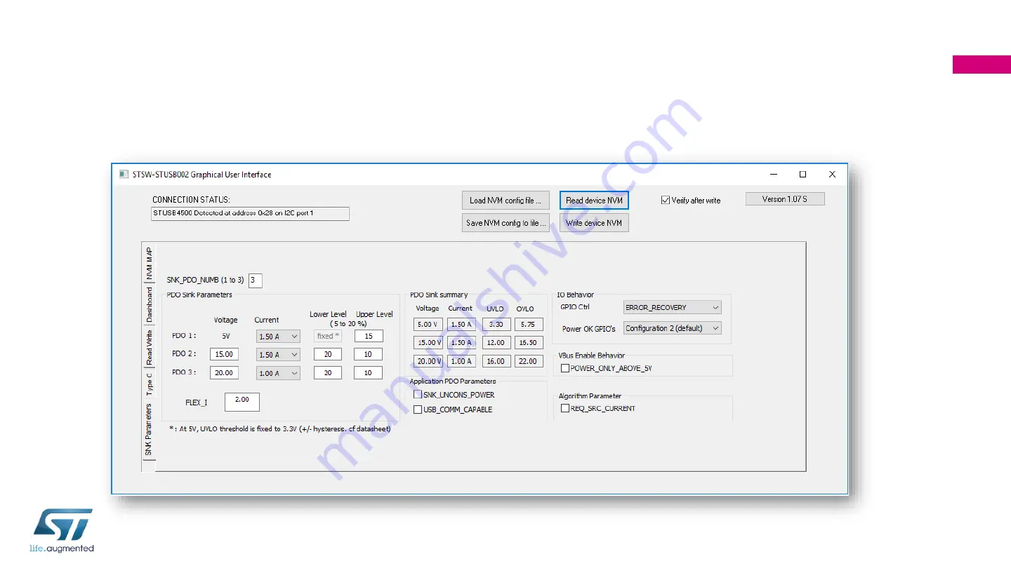Image resolution: width=1011 pixels, height=568 pixels.
Task: Click PDO 2 upper level field
Action: pos(369,354)
